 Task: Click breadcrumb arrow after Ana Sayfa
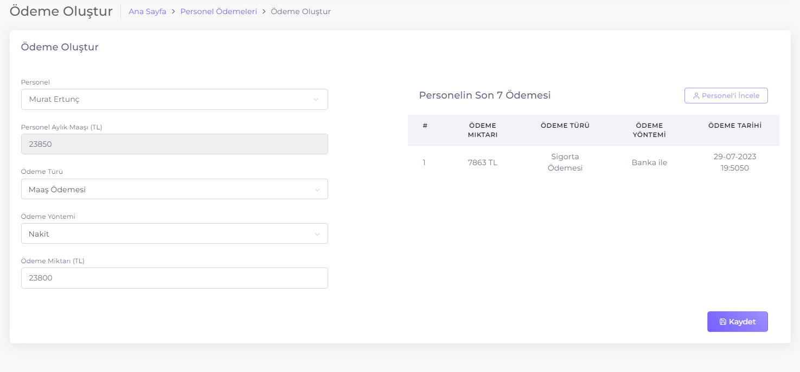click(x=173, y=11)
